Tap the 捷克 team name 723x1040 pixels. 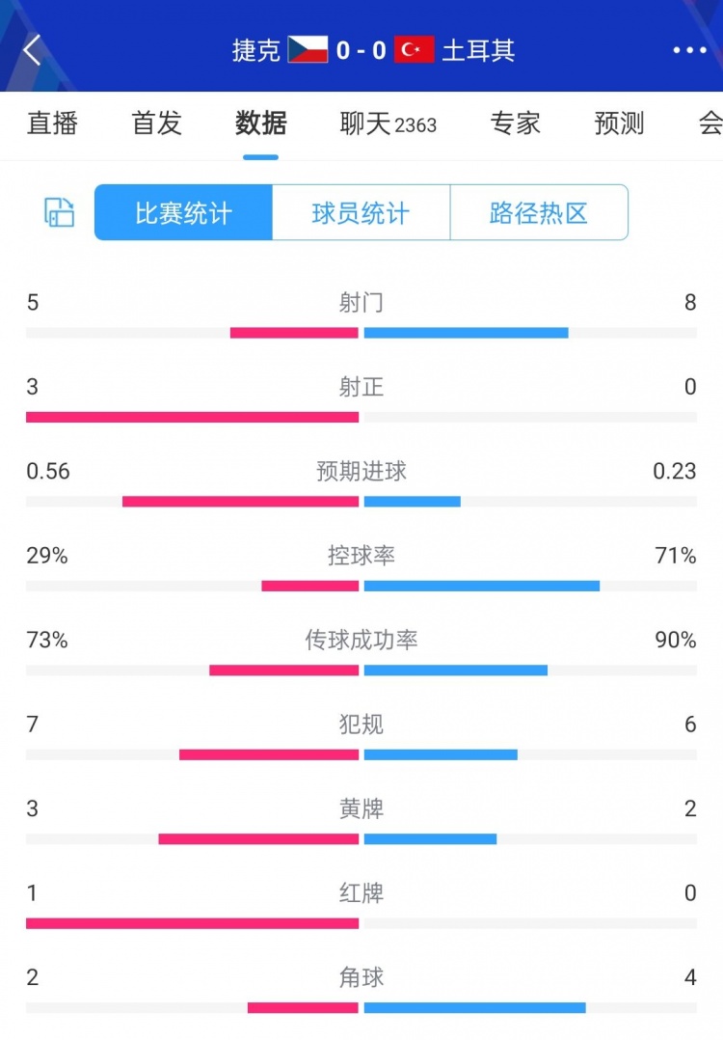pyautogui.click(x=255, y=50)
